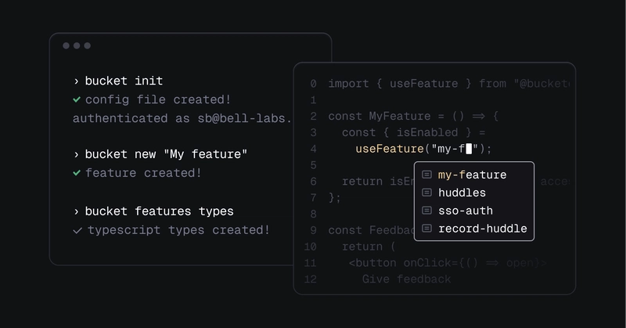Click line number 12 in the editor gutter
Image resolution: width=626 pixels, height=328 pixels.
tap(310, 279)
